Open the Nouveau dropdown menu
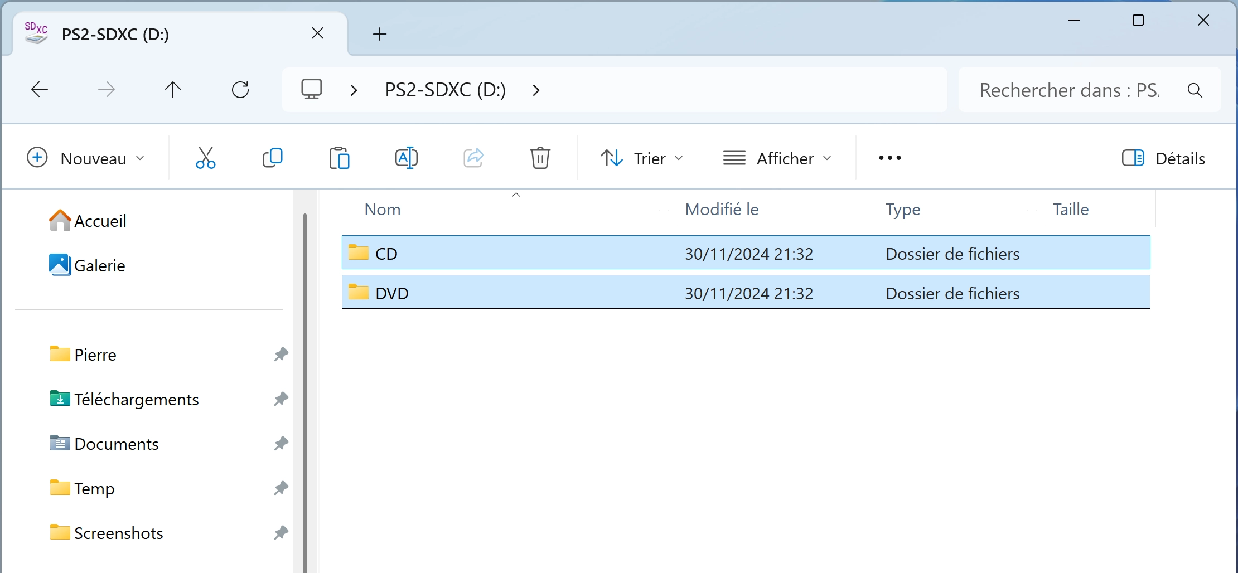Viewport: 1238px width, 573px height. tap(86, 158)
